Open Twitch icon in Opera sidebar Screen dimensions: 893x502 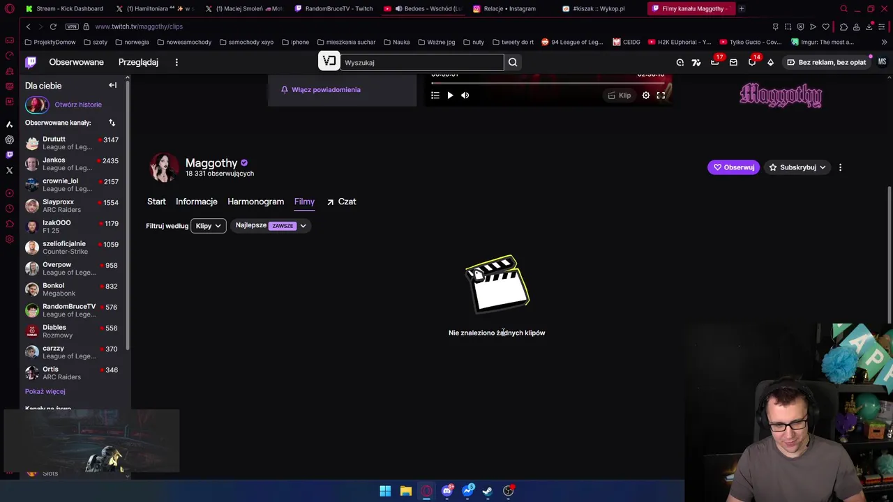9,155
